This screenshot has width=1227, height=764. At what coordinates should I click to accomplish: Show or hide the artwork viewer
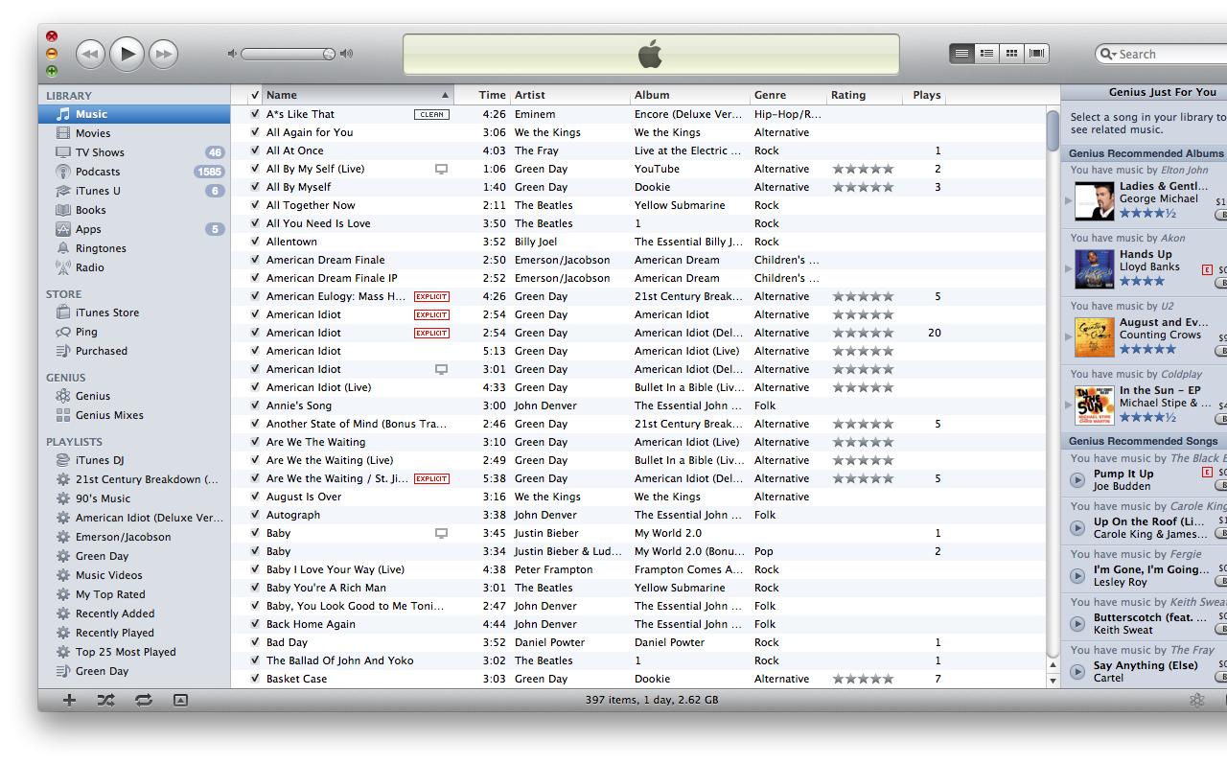pos(180,701)
